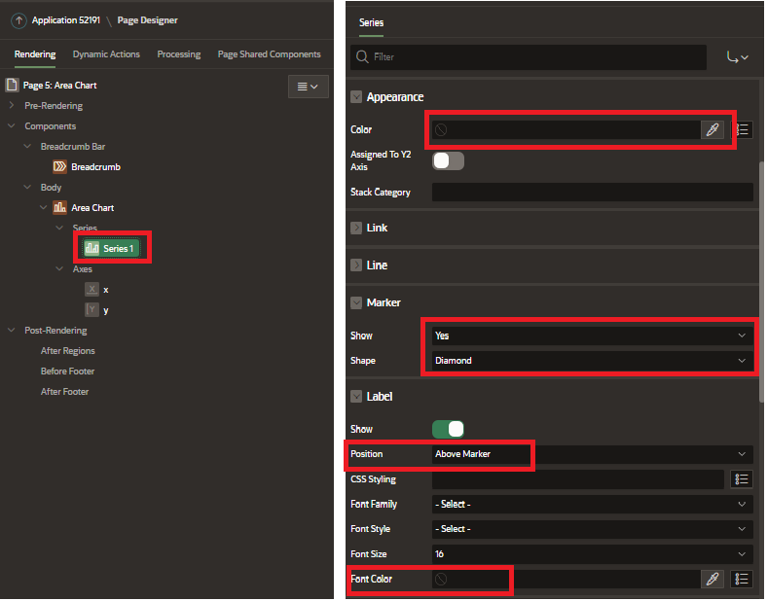Turn off the Label Show toggle

pos(448,429)
